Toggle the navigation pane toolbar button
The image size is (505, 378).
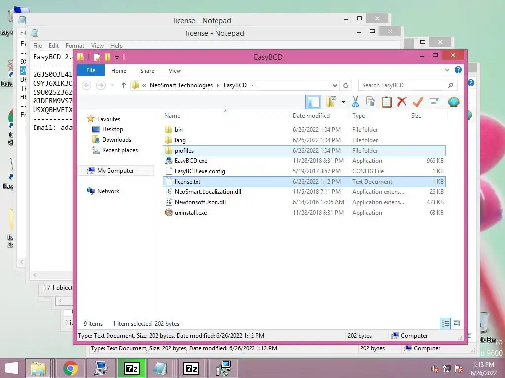(x=313, y=102)
